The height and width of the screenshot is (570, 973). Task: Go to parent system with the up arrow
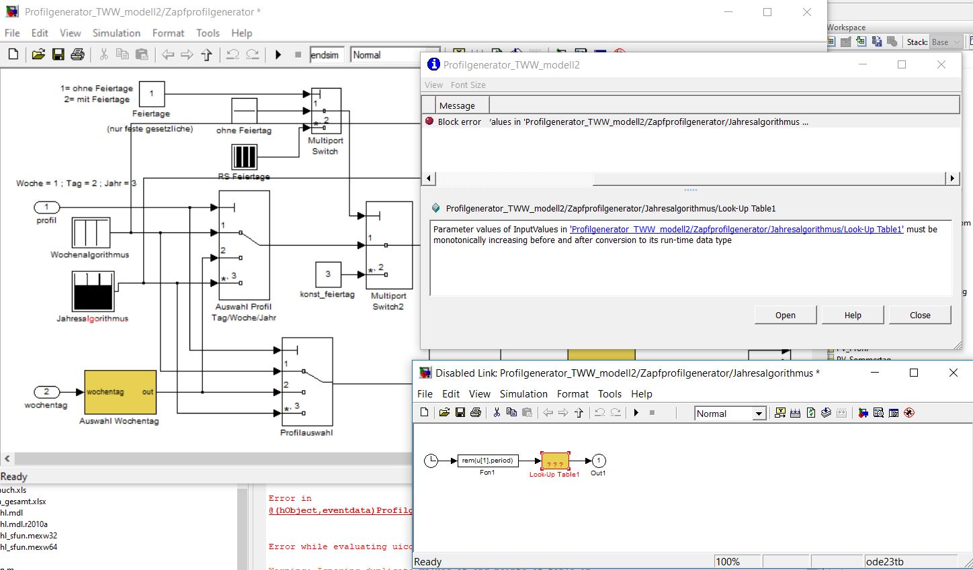tap(206, 55)
